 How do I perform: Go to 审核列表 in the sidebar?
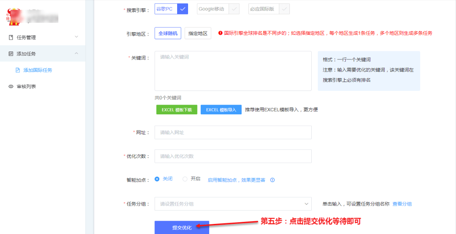tap(26, 86)
